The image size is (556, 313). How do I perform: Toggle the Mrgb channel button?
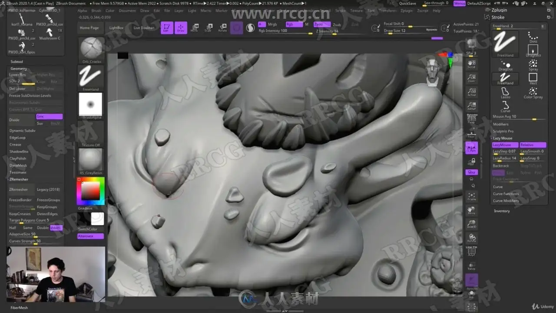click(272, 24)
